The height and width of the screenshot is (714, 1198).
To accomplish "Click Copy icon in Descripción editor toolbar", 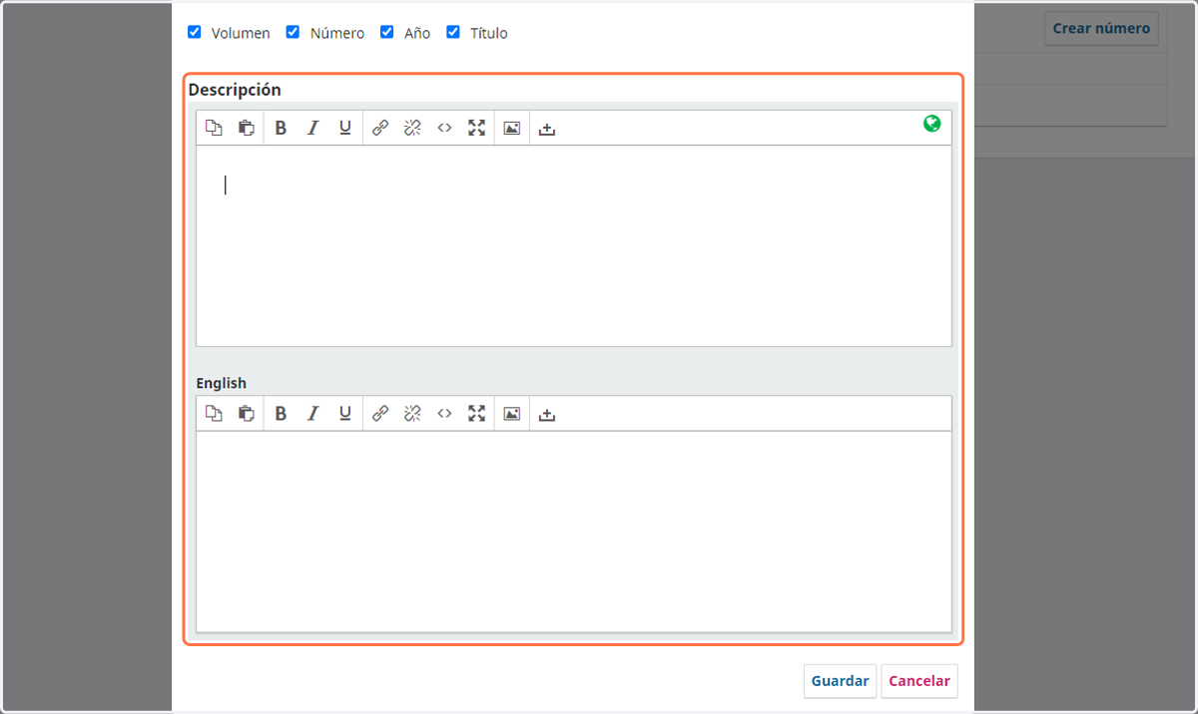I will click(x=214, y=128).
